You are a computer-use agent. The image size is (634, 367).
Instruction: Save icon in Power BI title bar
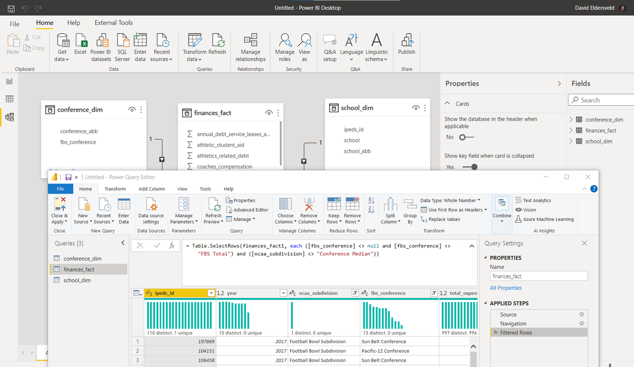click(x=11, y=8)
